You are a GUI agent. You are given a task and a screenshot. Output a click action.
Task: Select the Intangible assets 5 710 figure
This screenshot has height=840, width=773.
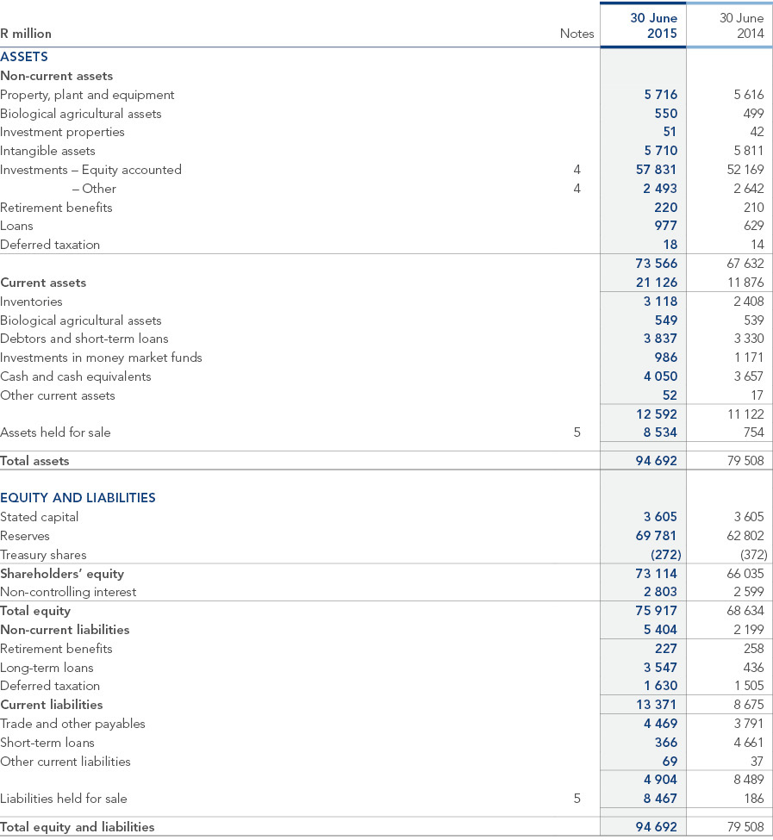pyautogui.click(x=660, y=151)
